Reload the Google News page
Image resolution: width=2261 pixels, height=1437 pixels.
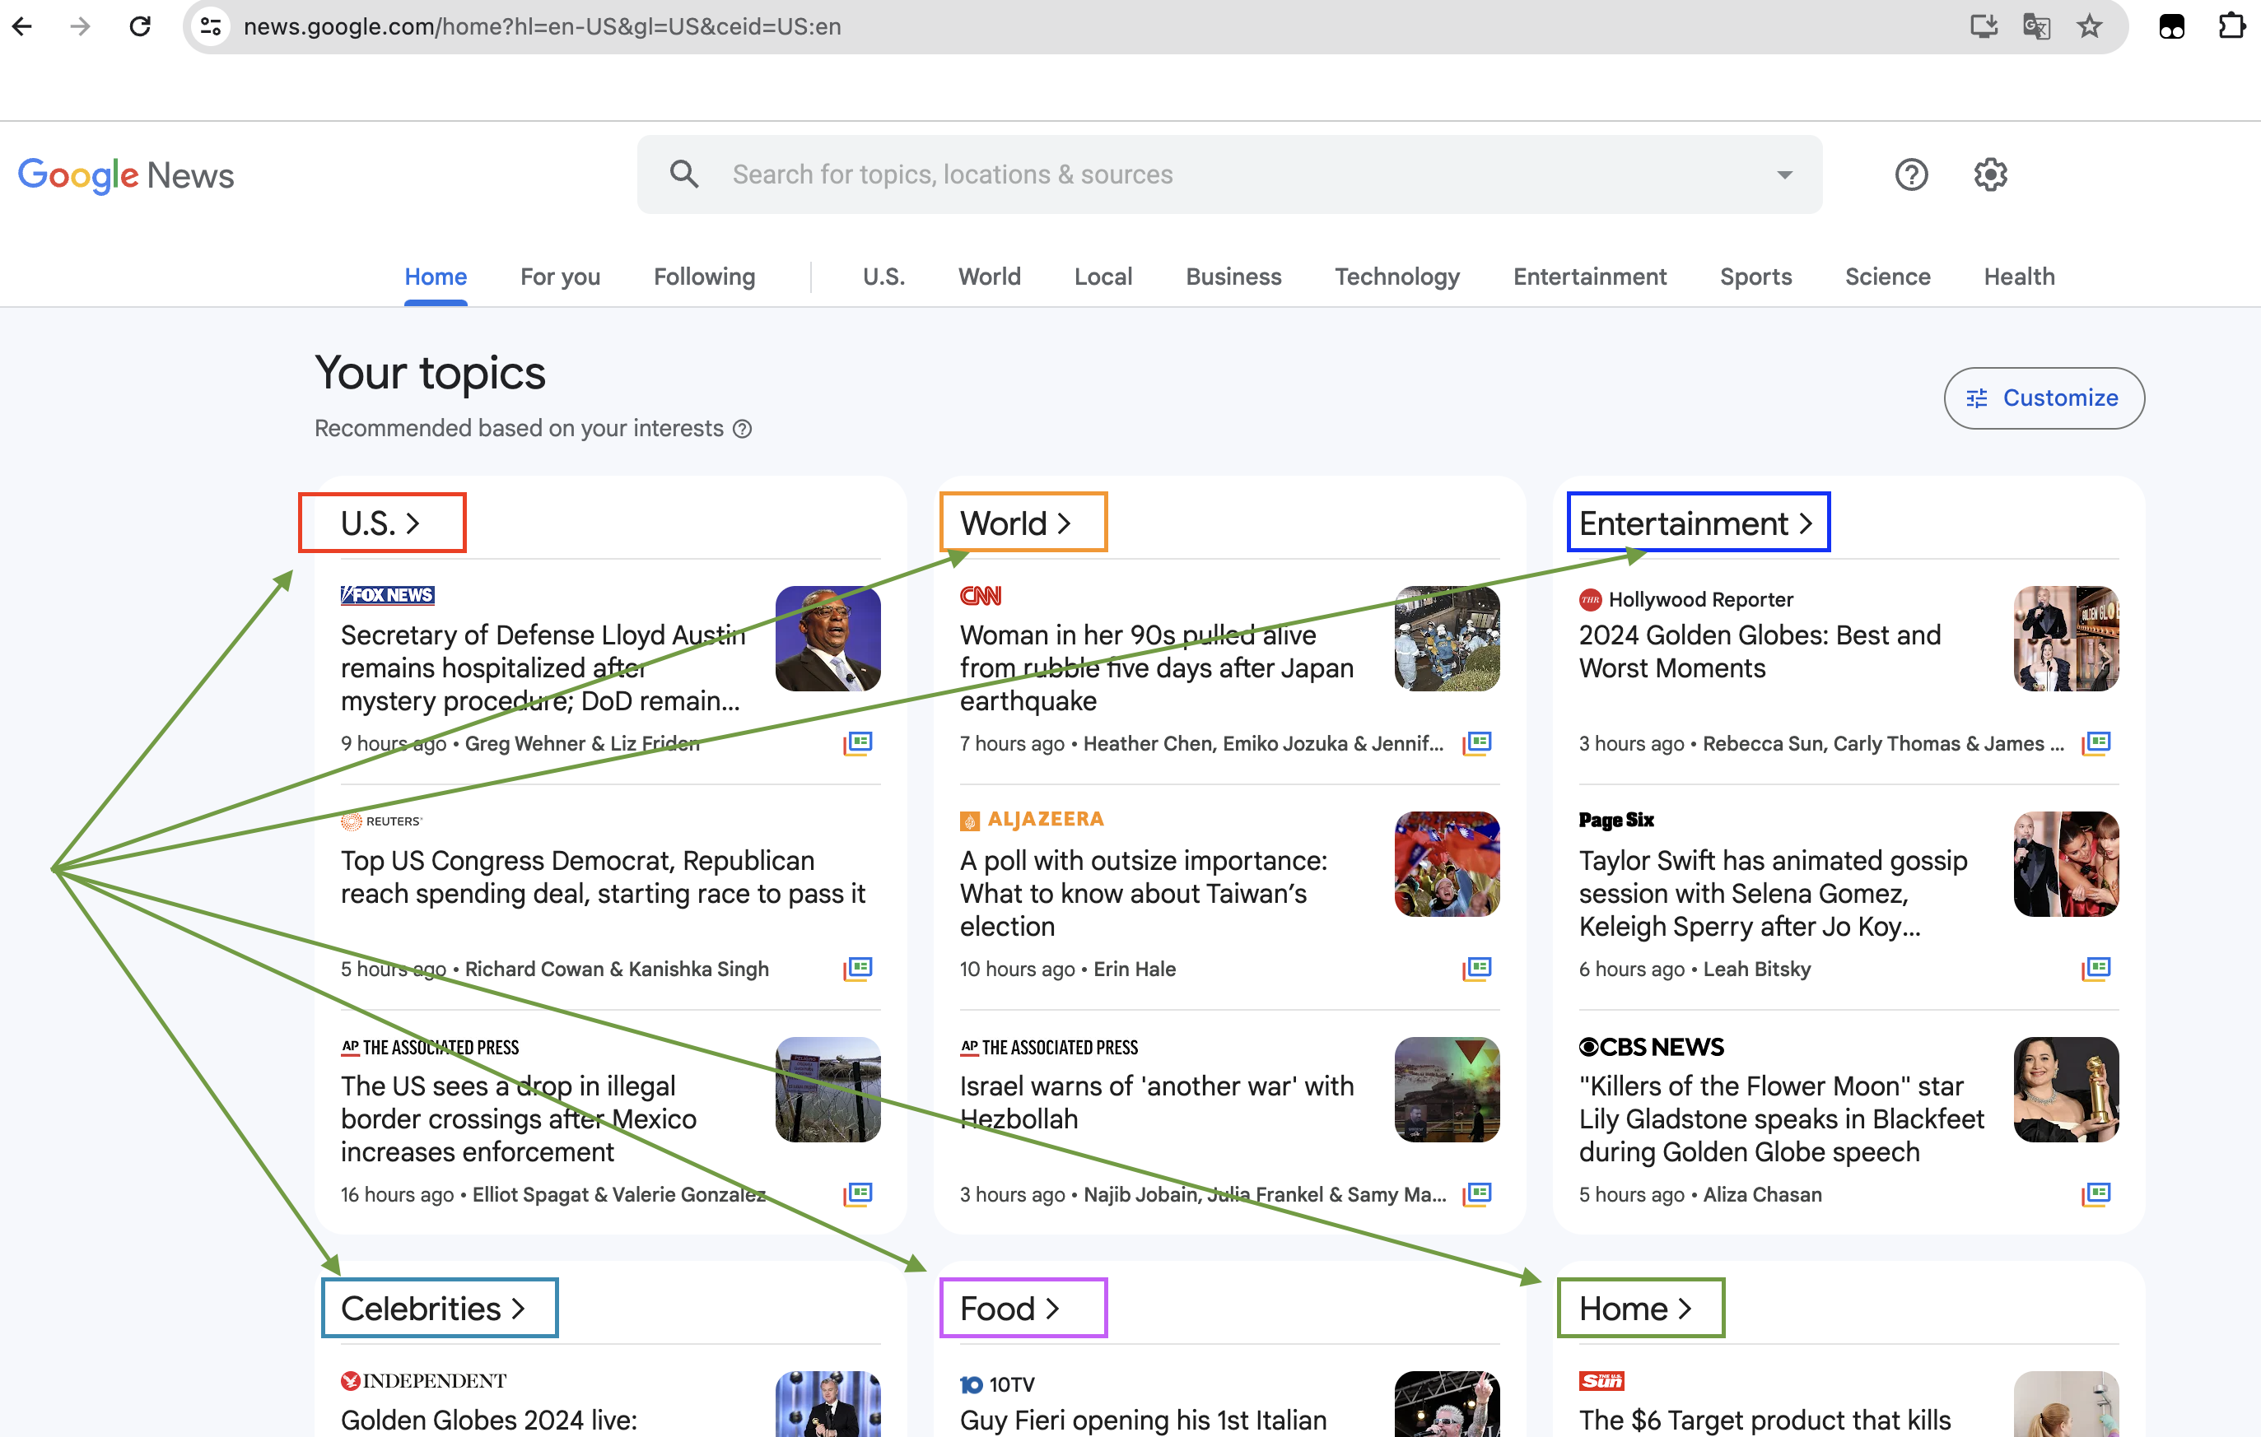[140, 26]
